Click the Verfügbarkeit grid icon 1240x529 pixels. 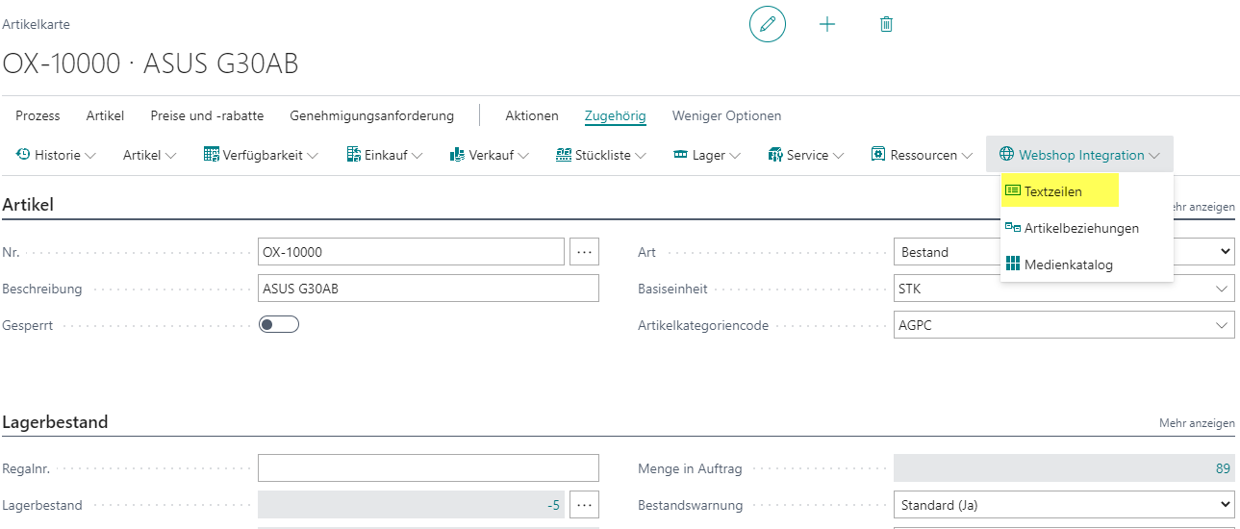212,154
